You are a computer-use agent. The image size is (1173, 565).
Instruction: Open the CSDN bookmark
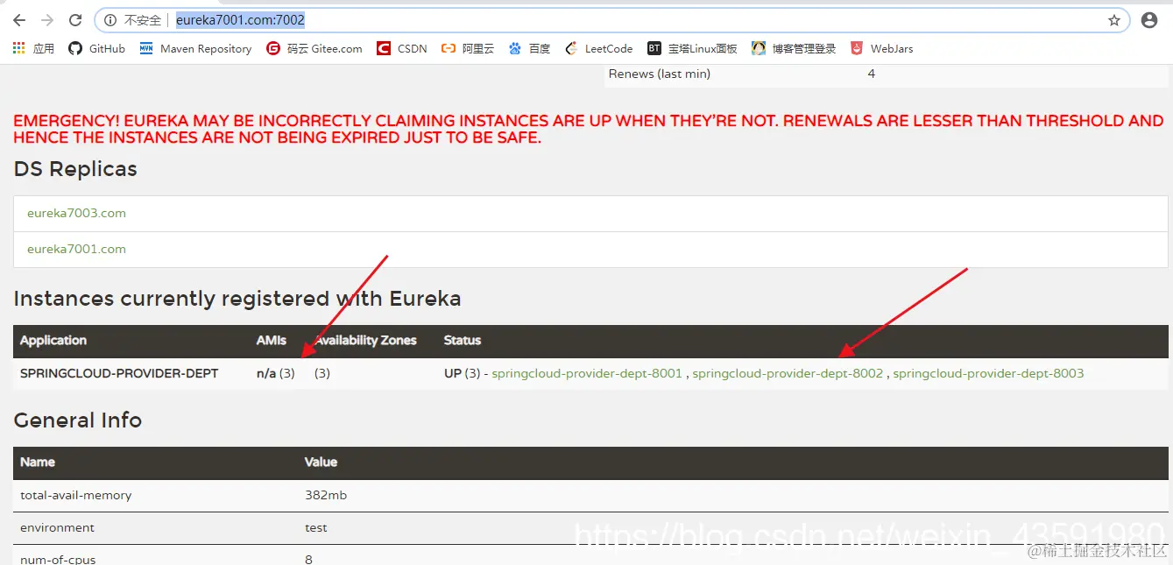pyautogui.click(x=402, y=48)
